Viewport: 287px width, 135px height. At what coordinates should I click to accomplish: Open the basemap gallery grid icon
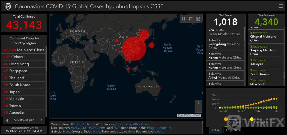click(x=198, y=19)
